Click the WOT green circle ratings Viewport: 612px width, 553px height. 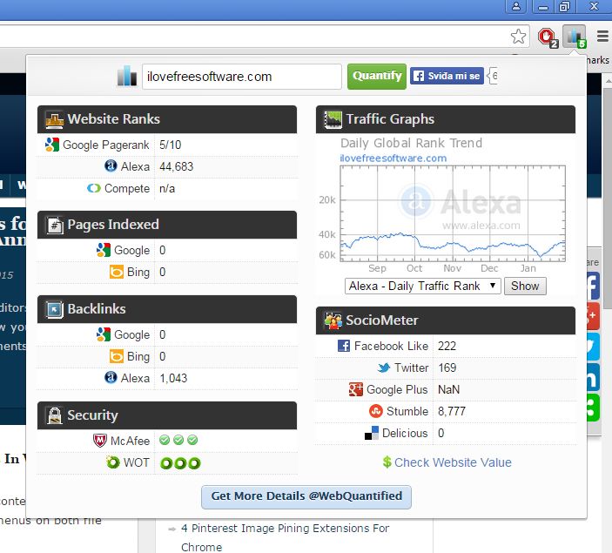(180, 463)
